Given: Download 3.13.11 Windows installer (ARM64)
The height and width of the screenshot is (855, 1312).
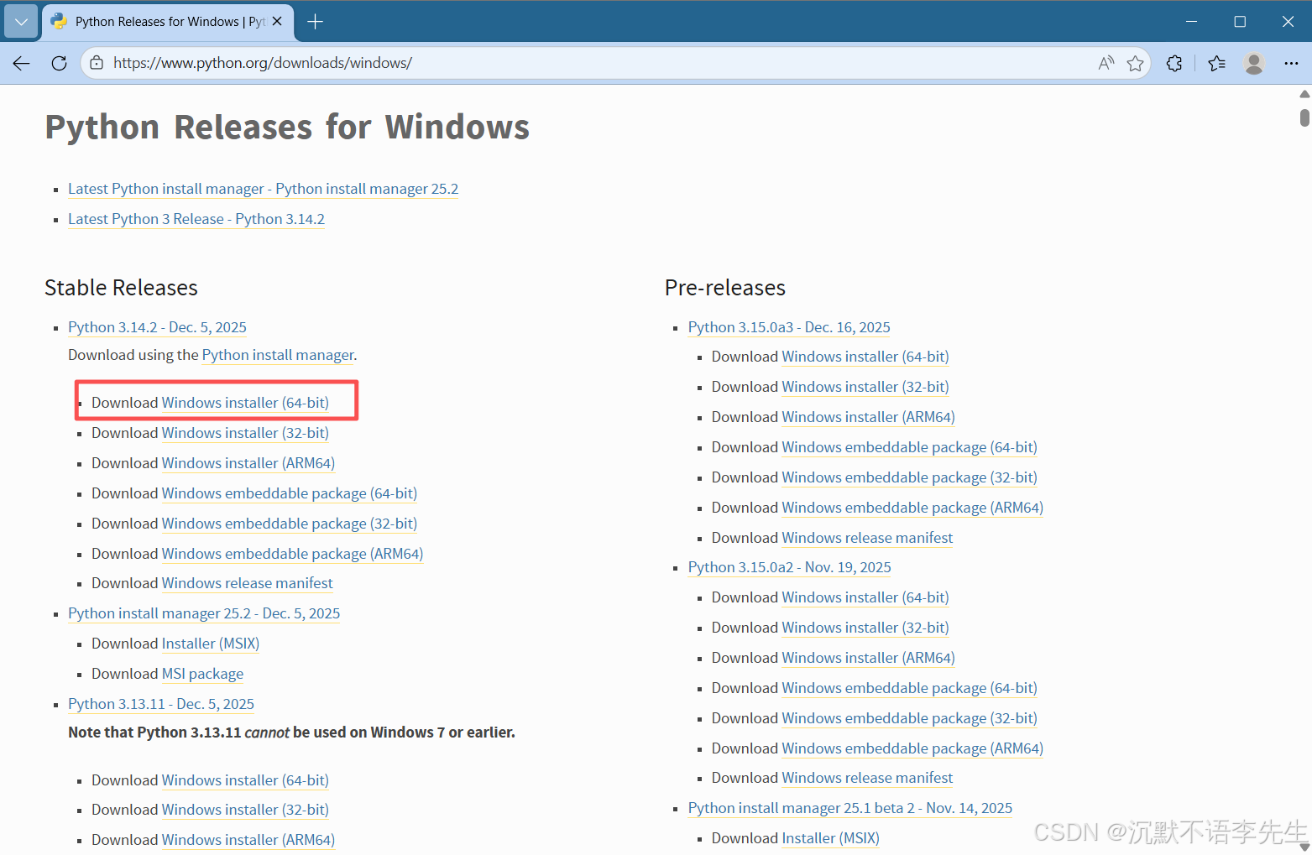Looking at the screenshot, I should click(248, 840).
